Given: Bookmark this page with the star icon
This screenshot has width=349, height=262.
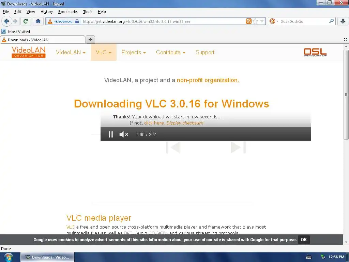Looking at the screenshot, I should click(x=255, y=21).
